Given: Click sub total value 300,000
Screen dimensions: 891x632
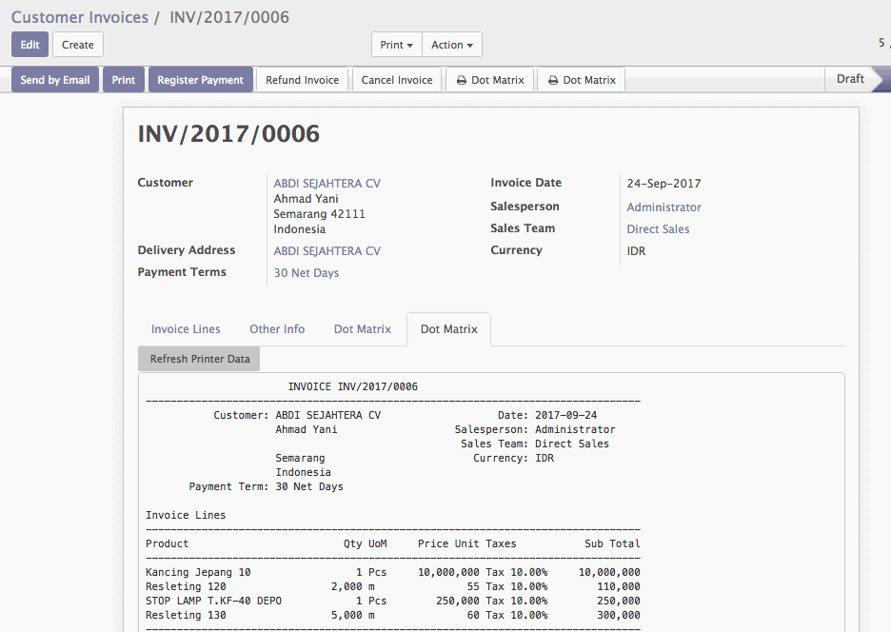Looking at the screenshot, I should point(618,615).
